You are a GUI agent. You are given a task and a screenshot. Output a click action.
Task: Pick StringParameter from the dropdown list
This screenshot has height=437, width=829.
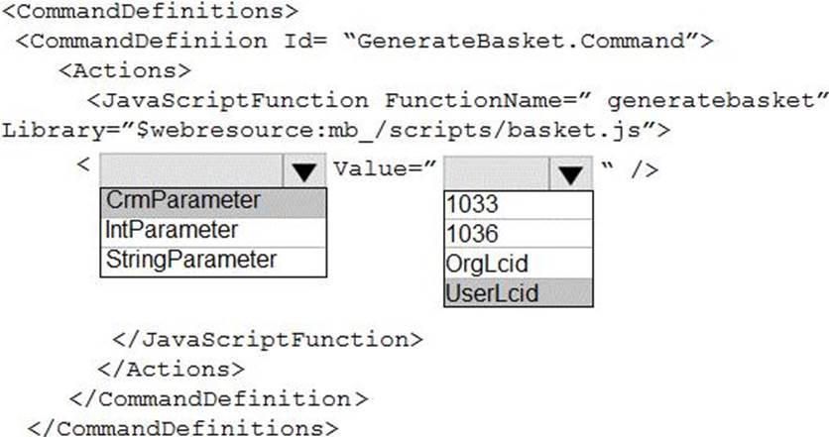coord(190,260)
